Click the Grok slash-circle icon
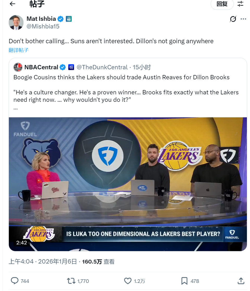 pyautogui.click(x=233, y=19)
